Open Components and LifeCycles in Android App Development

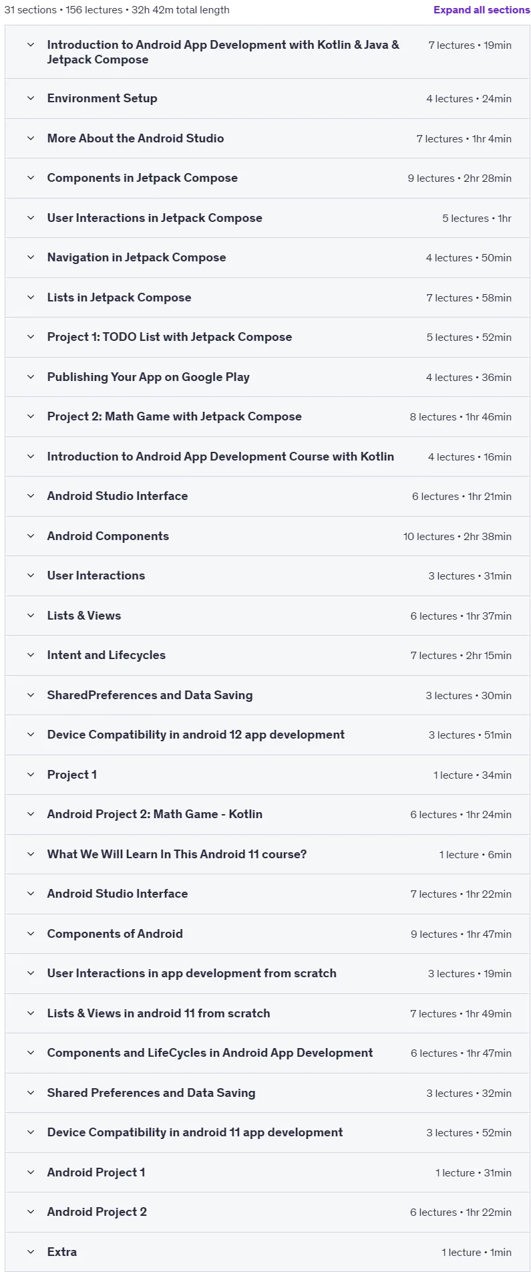click(x=267, y=1053)
